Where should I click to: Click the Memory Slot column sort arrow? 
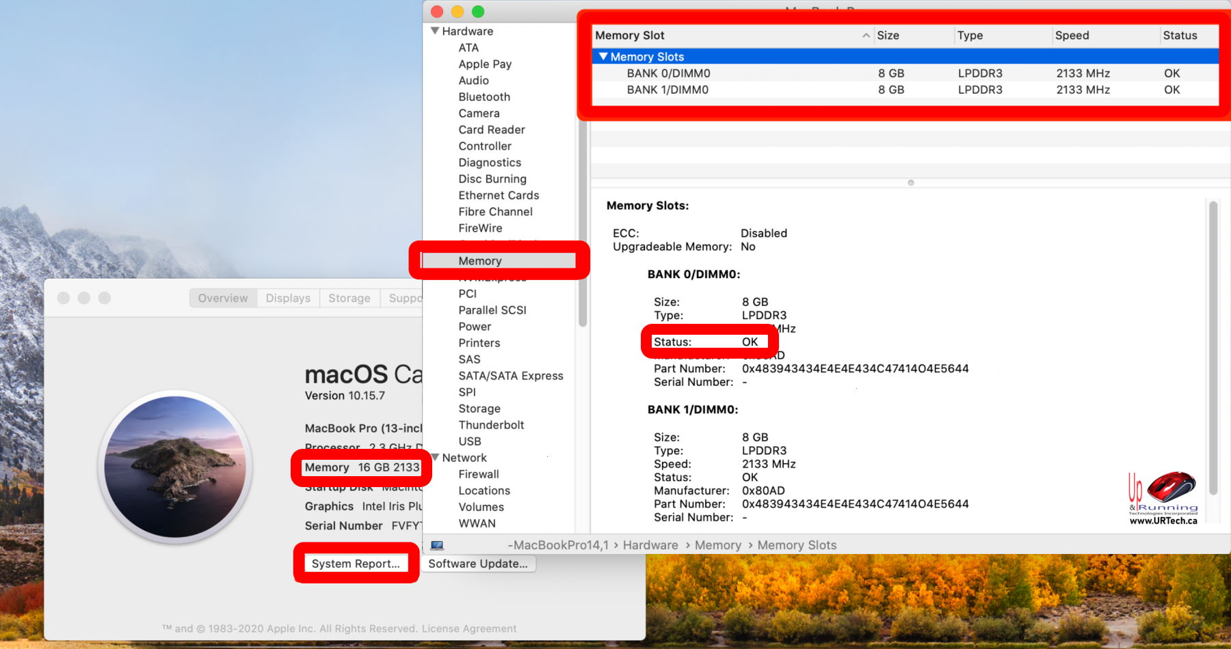(866, 36)
